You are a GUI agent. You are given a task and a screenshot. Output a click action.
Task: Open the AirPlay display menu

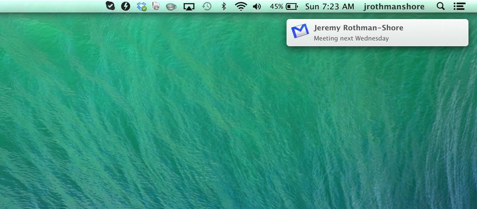[189, 7]
